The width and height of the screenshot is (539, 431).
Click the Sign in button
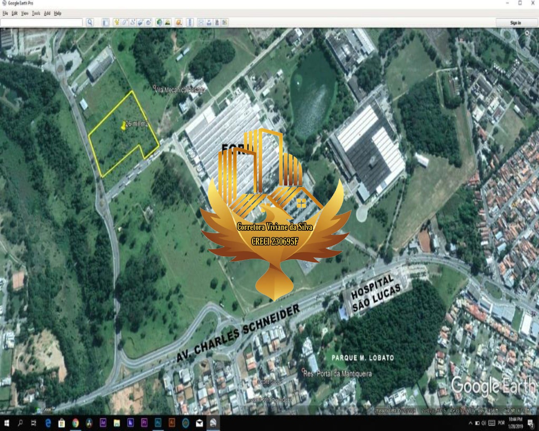pyautogui.click(x=515, y=23)
